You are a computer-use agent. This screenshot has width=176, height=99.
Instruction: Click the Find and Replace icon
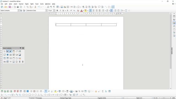coord(48,7)
